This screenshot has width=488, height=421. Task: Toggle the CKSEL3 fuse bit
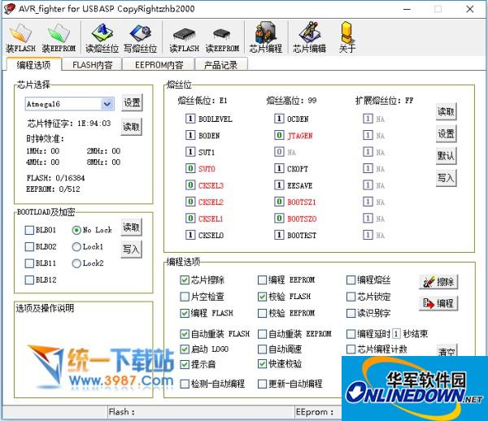point(190,185)
